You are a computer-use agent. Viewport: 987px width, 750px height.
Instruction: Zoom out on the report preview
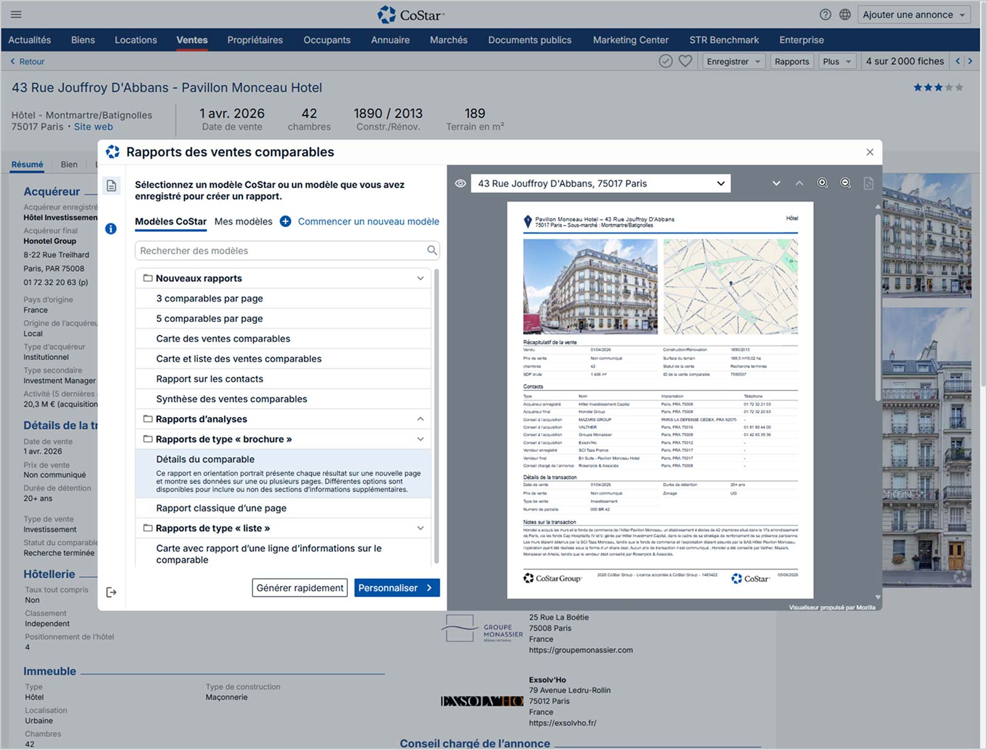[846, 183]
